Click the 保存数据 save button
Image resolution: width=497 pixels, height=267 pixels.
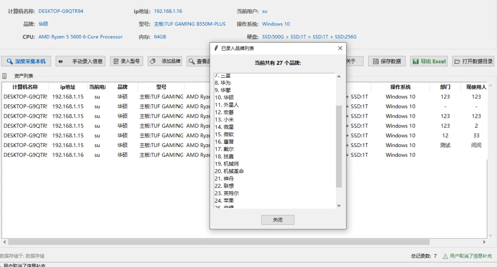(x=387, y=62)
